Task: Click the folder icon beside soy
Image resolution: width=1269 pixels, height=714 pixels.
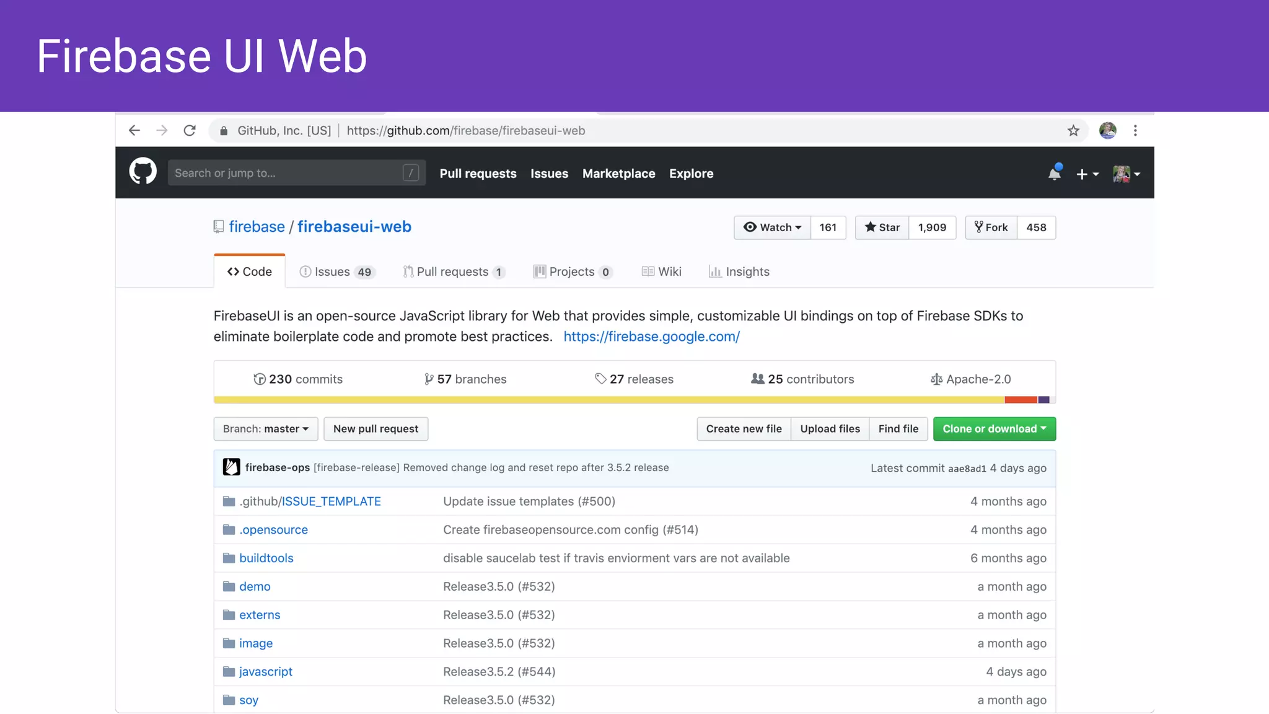Action: [x=229, y=700]
